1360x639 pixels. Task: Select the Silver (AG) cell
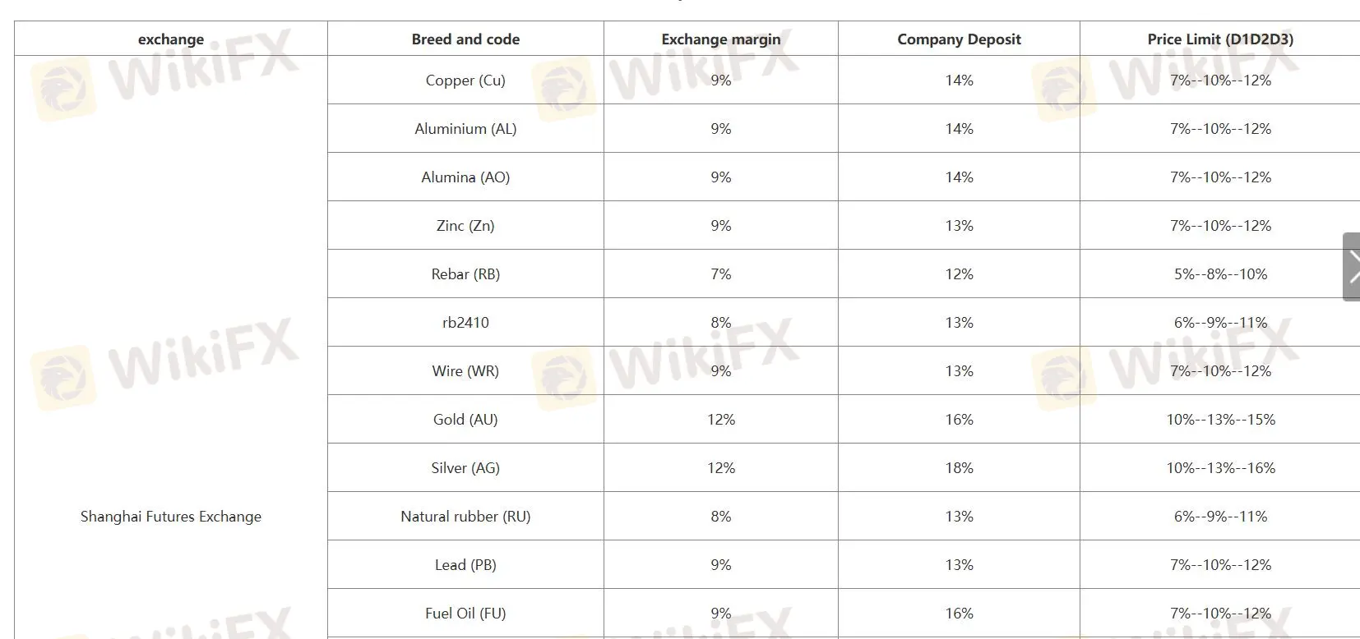click(465, 467)
